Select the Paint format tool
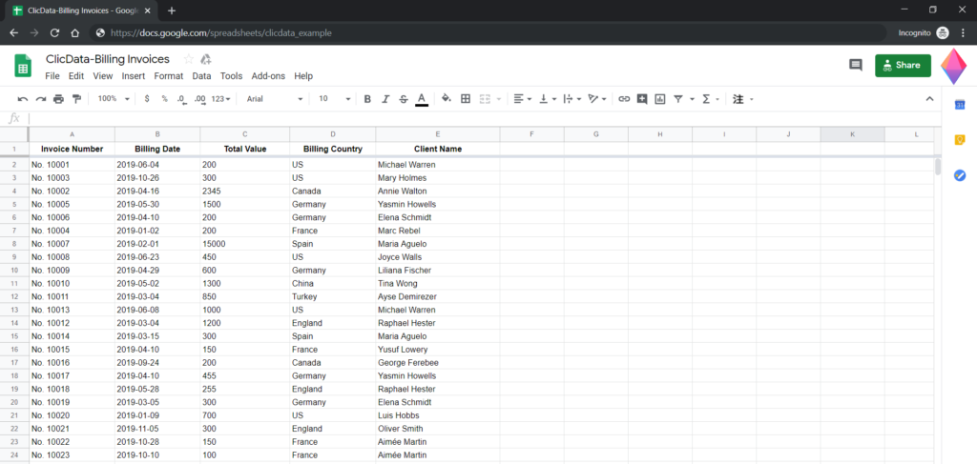The image size is (977, 464). click(77, 98)
